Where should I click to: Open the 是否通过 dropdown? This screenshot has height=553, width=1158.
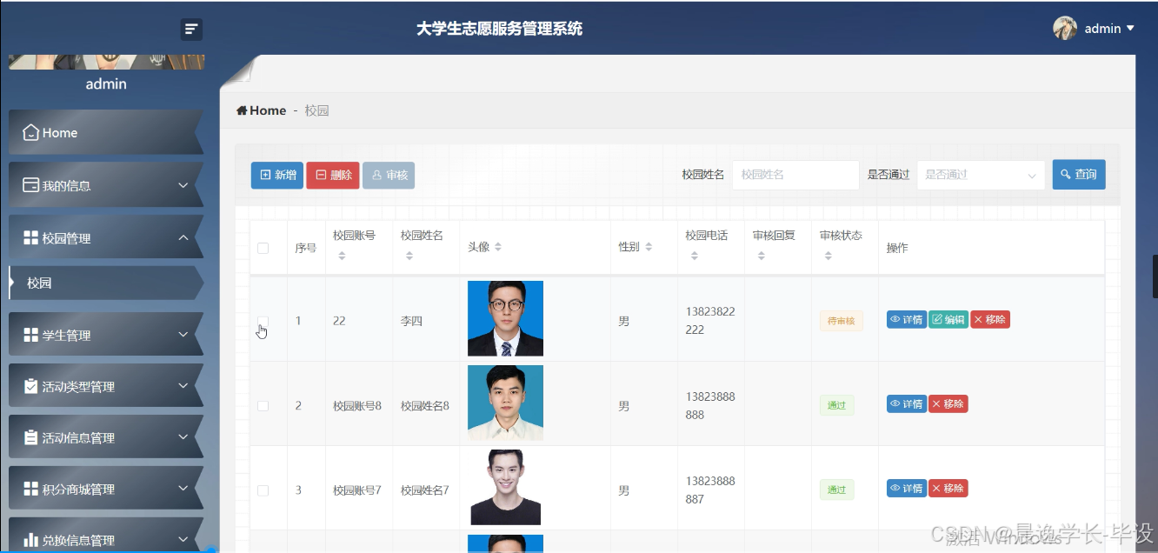tap(981, 175)
